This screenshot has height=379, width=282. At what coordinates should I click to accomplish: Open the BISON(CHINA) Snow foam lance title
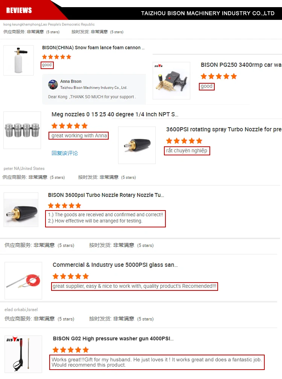(x=93, y=48)
